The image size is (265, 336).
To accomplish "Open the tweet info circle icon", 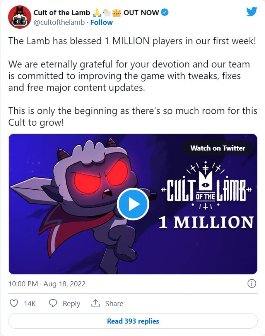I will 252,284.
